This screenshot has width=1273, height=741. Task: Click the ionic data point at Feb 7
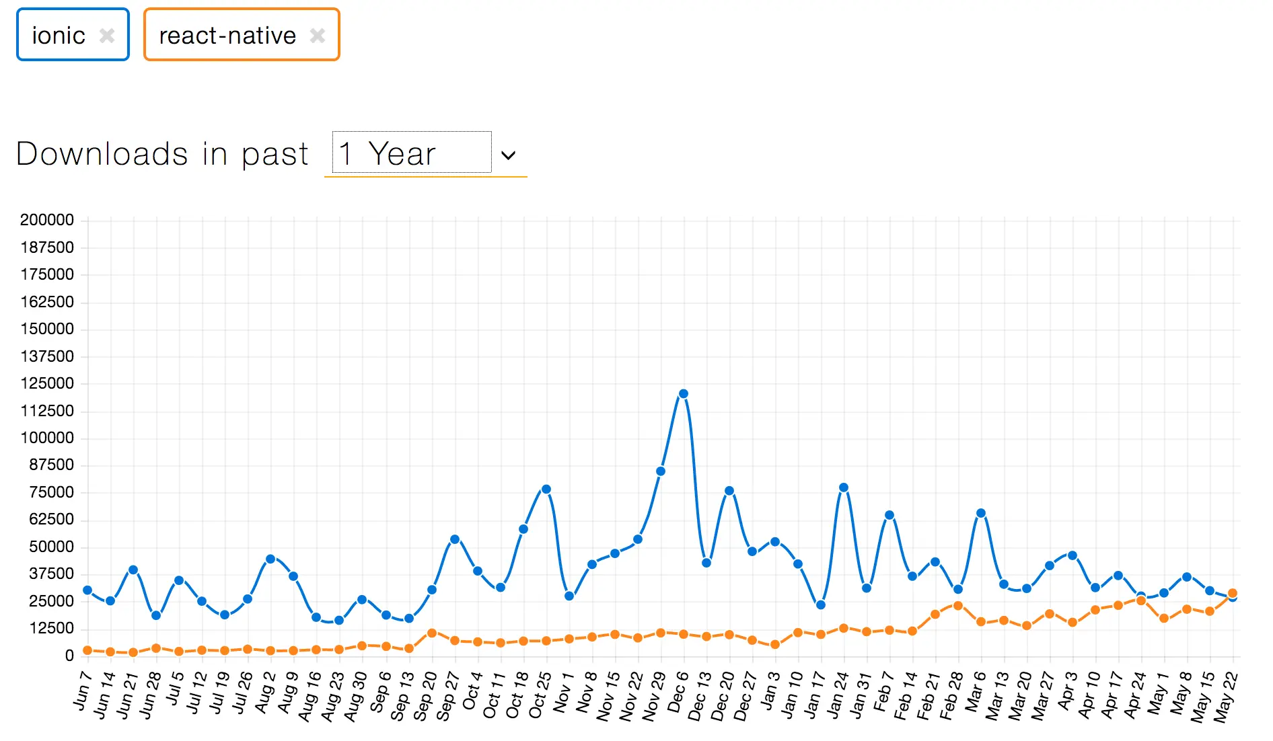pos(889,515)
